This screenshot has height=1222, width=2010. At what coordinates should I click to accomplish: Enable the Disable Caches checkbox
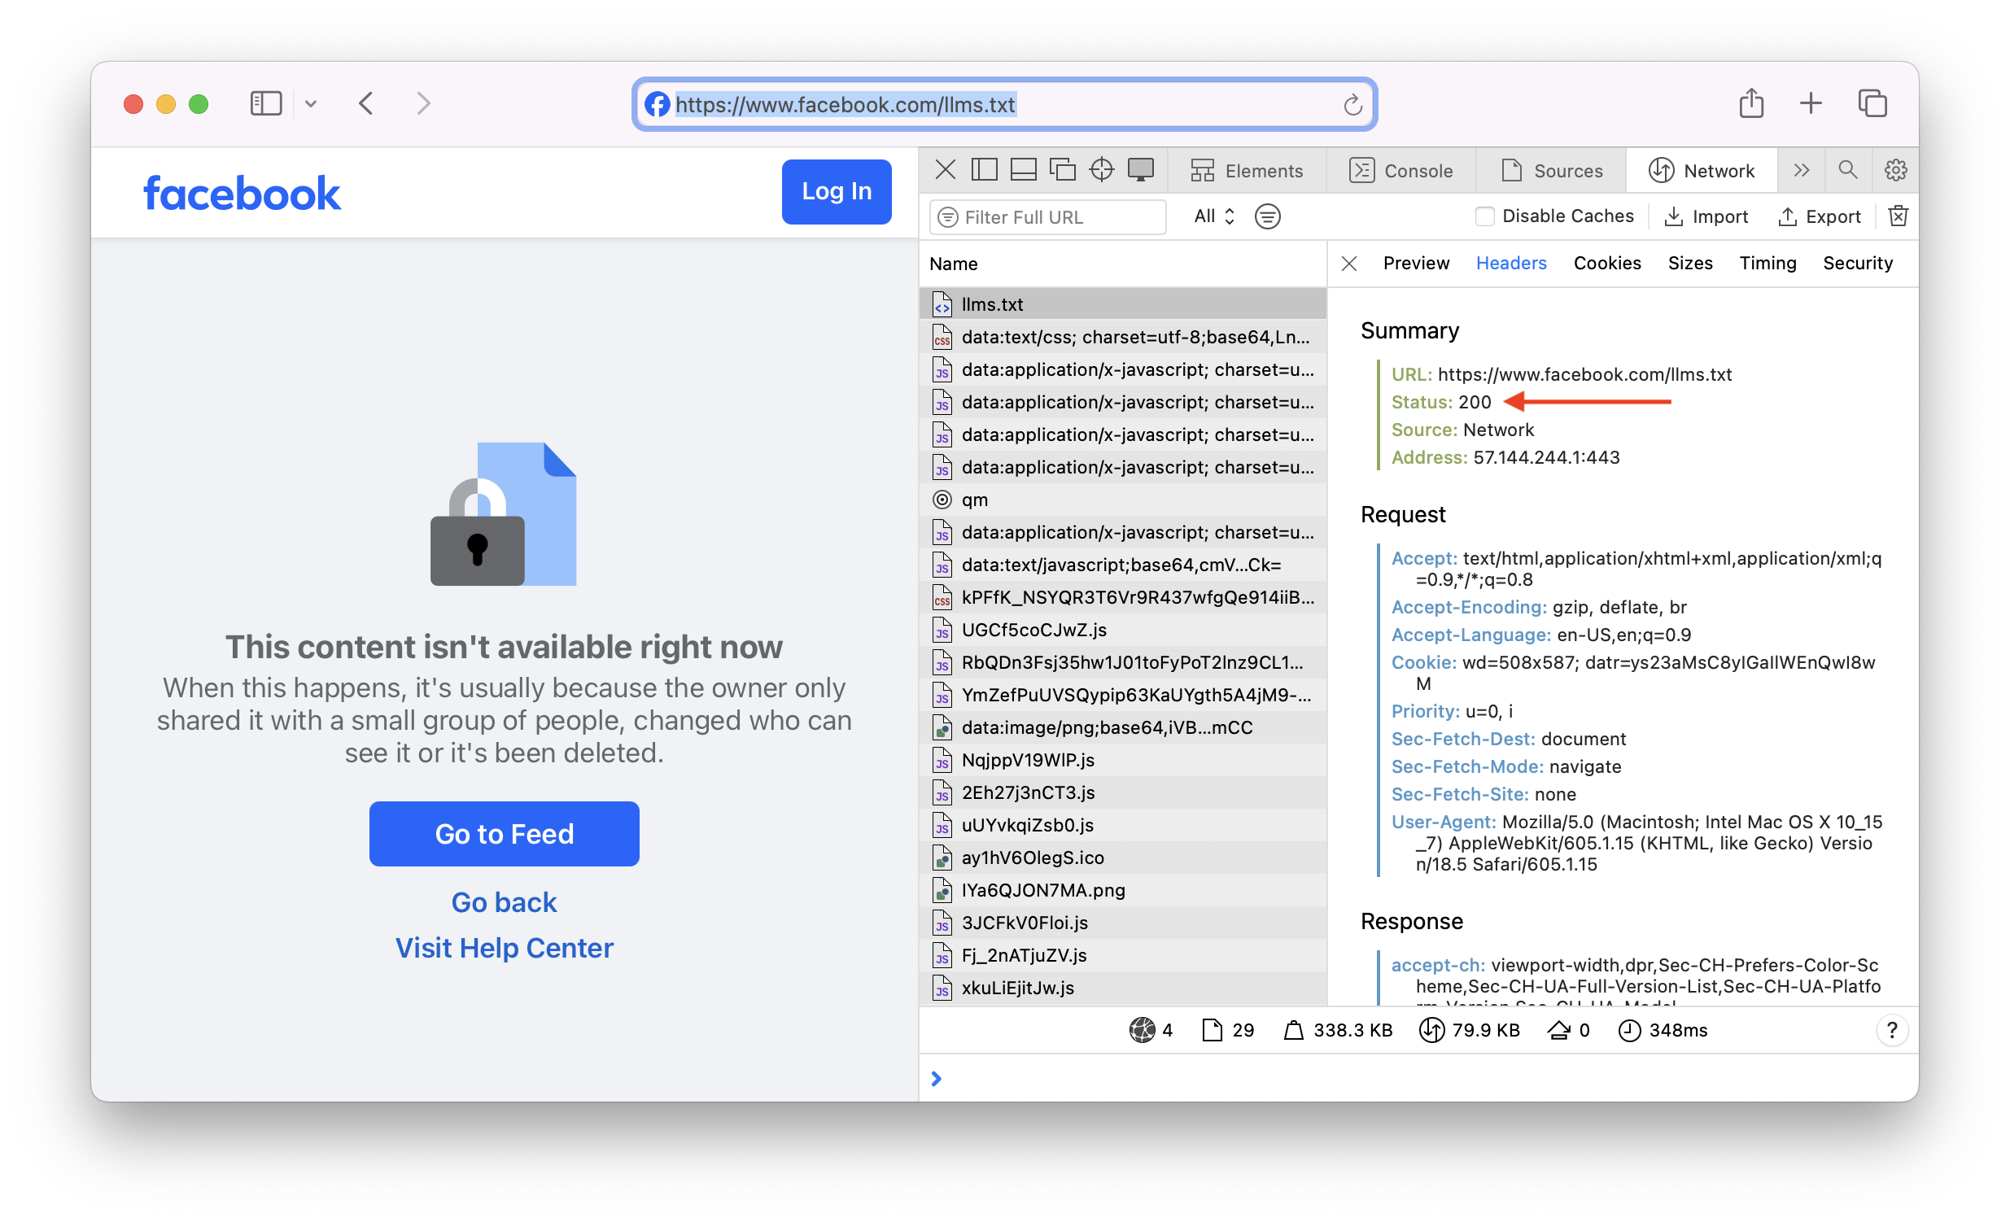coord(1485,216)
